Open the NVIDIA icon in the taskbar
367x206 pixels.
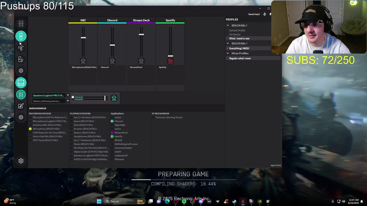click(259, 201)
